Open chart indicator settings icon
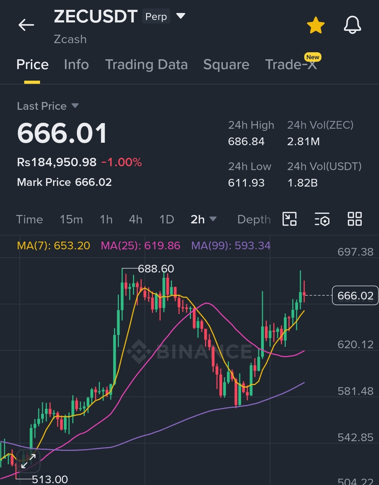Screen dimensions: 379x485 322,219
